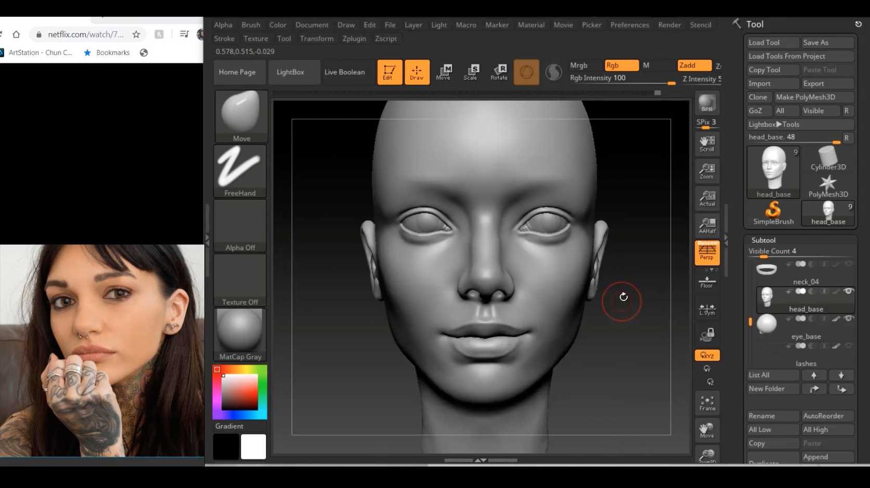The height and width of the screenshot is (488, 870).
Task: Open the FreeHand stroke picker
Action: click(240, 170)
